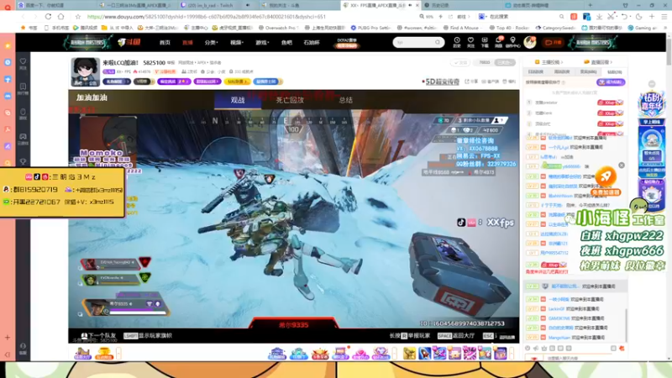Open the browser zoom level 90% control
The width and height of the screenshot is (672, 378).
pyautogui.click(x=428, y=17)
